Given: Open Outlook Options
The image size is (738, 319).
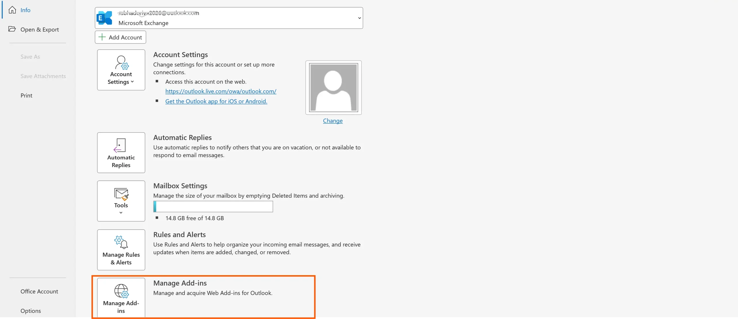Looking at the screenshot, I should click(31, 311).
